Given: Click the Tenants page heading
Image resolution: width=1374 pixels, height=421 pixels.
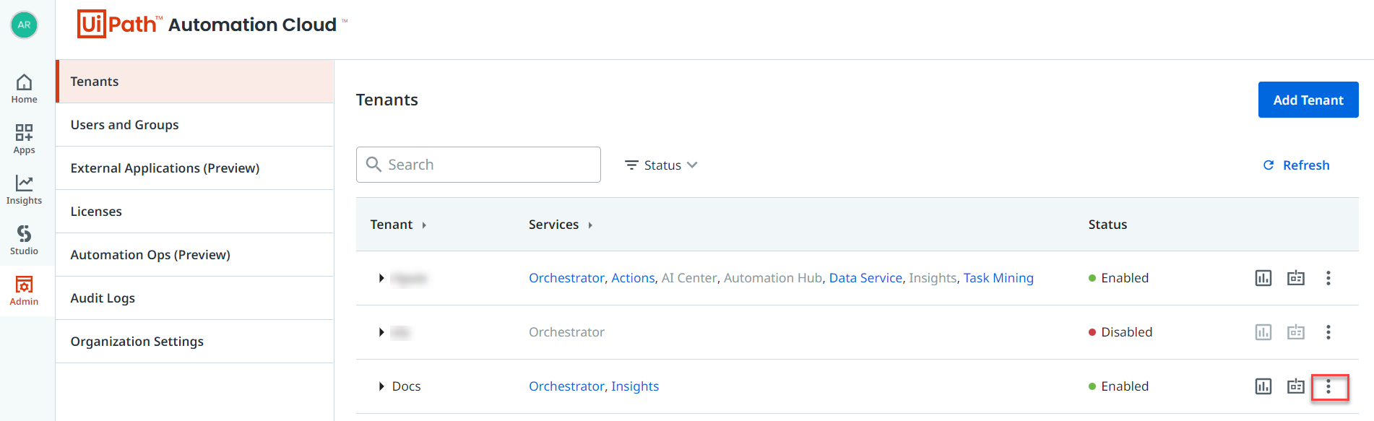Looking at the screenshot, I should (x=386, y=100).
